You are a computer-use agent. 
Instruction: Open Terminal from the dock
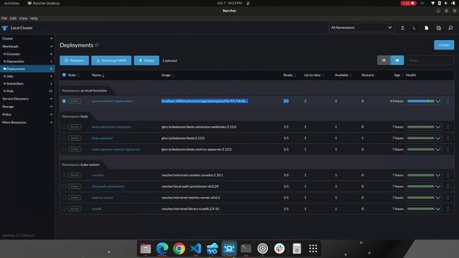pyautogui.click(x=246, y=249)
